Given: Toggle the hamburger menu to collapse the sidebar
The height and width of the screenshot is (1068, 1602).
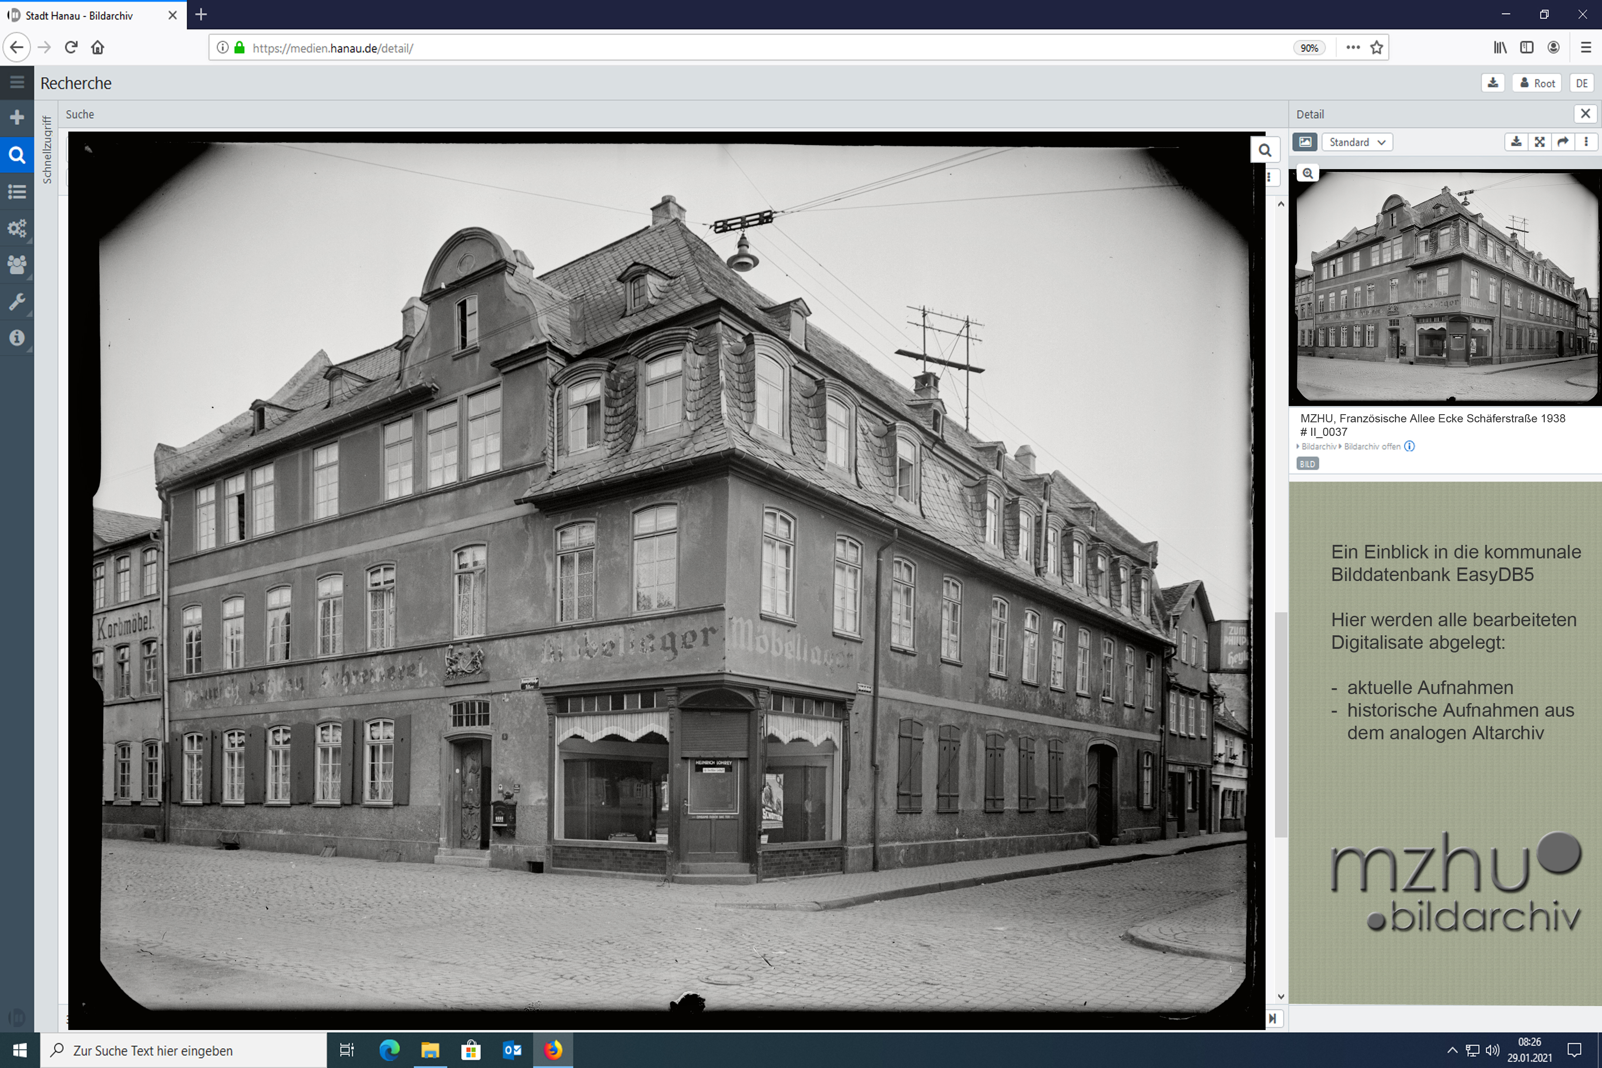Looking at the screenshot, I should coord(17,82).
